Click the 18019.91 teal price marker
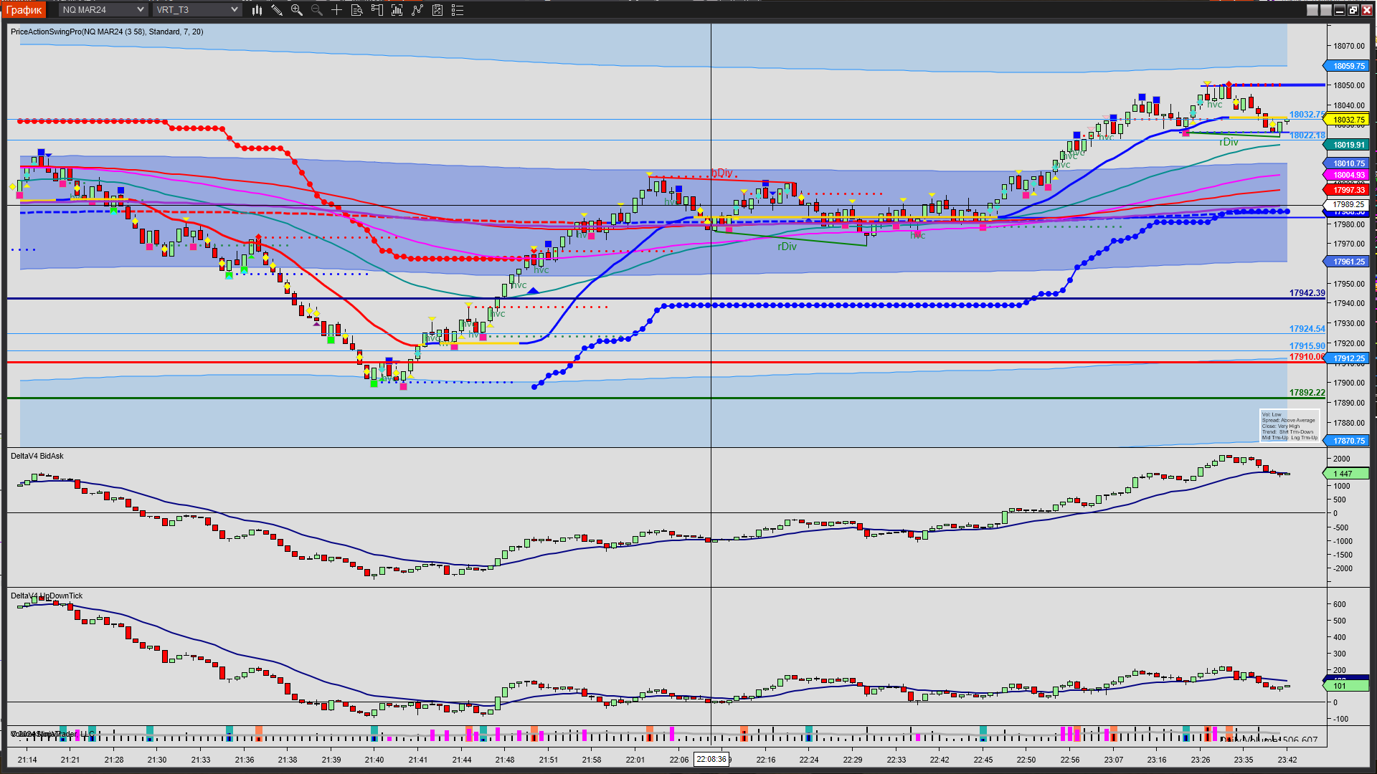1377x774 pixels. pos(1348,145)
